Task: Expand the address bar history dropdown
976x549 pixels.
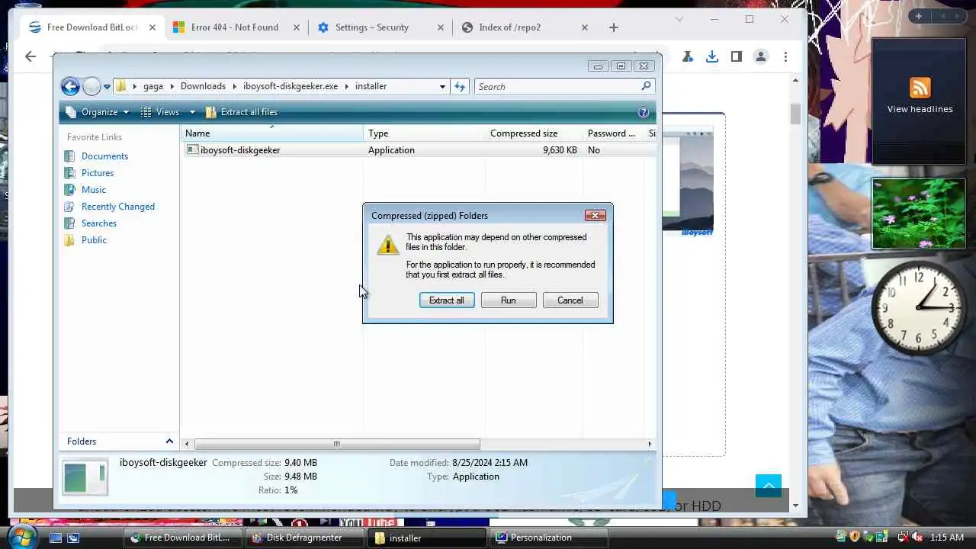Action: click(x=442, y=87)
